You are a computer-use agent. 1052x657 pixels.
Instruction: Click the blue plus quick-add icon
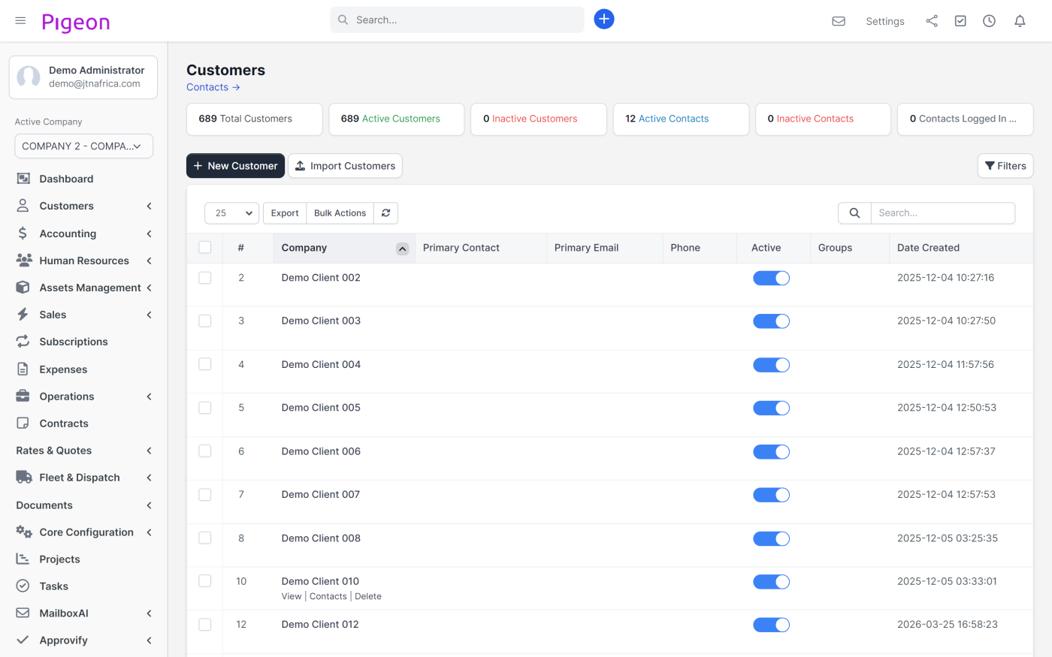[604, 20]
